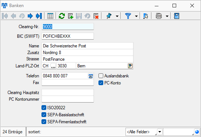
Task: Go to the first record
Action: 5,16
